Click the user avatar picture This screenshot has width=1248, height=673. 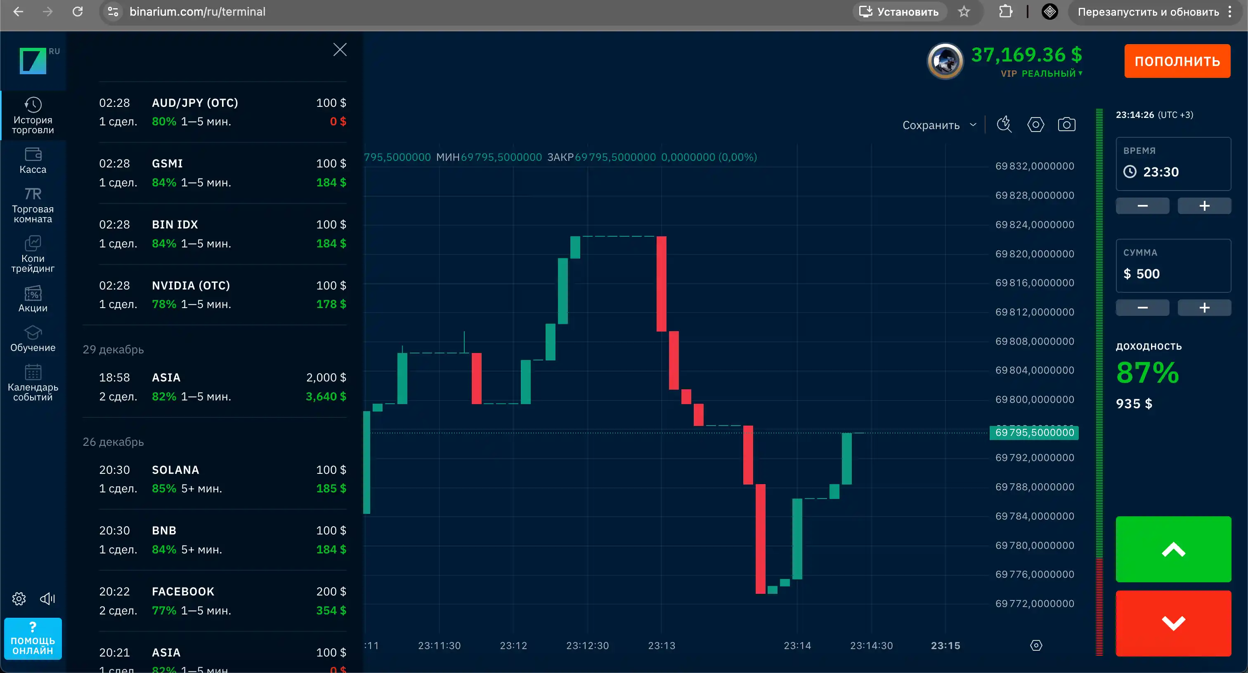pos(945,61)
